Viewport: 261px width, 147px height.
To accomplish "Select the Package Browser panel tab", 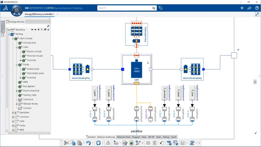I will pyautogui.click(x=15, y=22).
